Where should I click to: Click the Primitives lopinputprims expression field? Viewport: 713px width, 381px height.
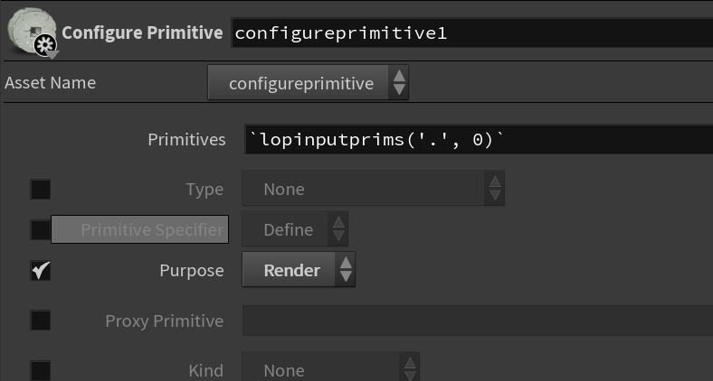(x=479, y=139)
